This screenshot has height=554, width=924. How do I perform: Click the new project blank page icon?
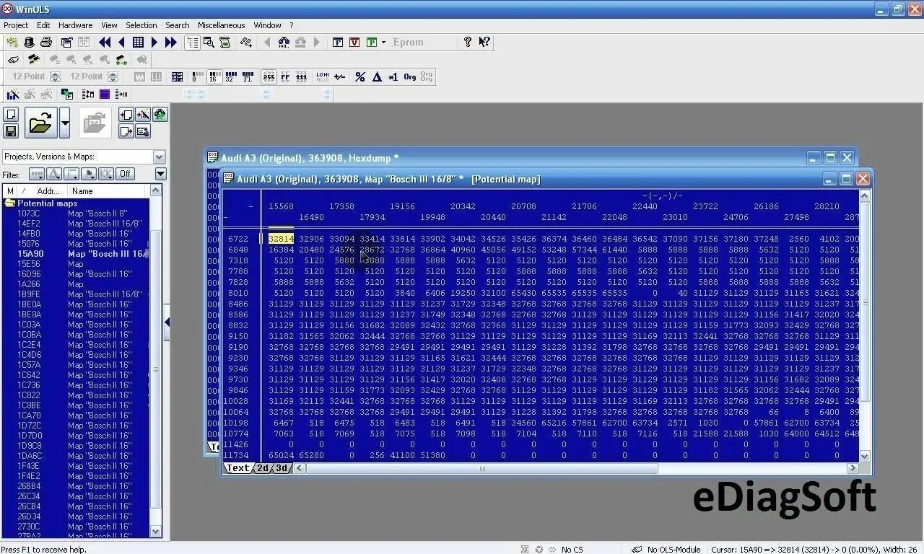click(11, 115)
